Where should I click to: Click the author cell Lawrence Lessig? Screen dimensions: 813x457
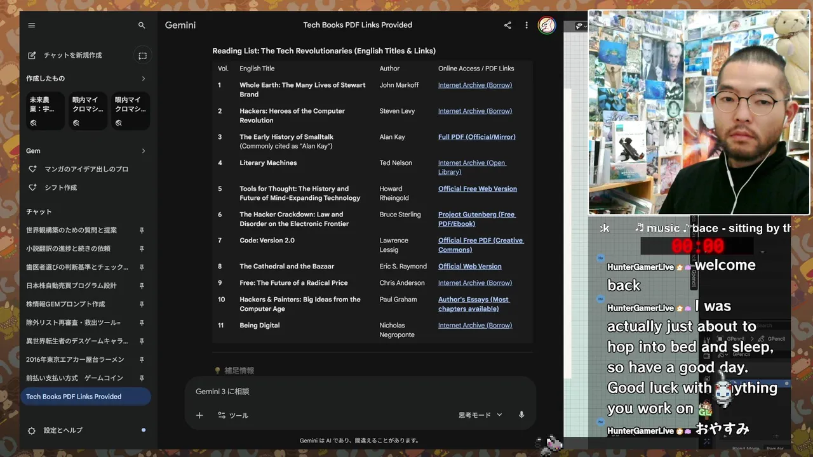[394, 245]
